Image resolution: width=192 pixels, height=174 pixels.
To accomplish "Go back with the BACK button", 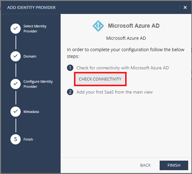I will [x=145, y=165].
